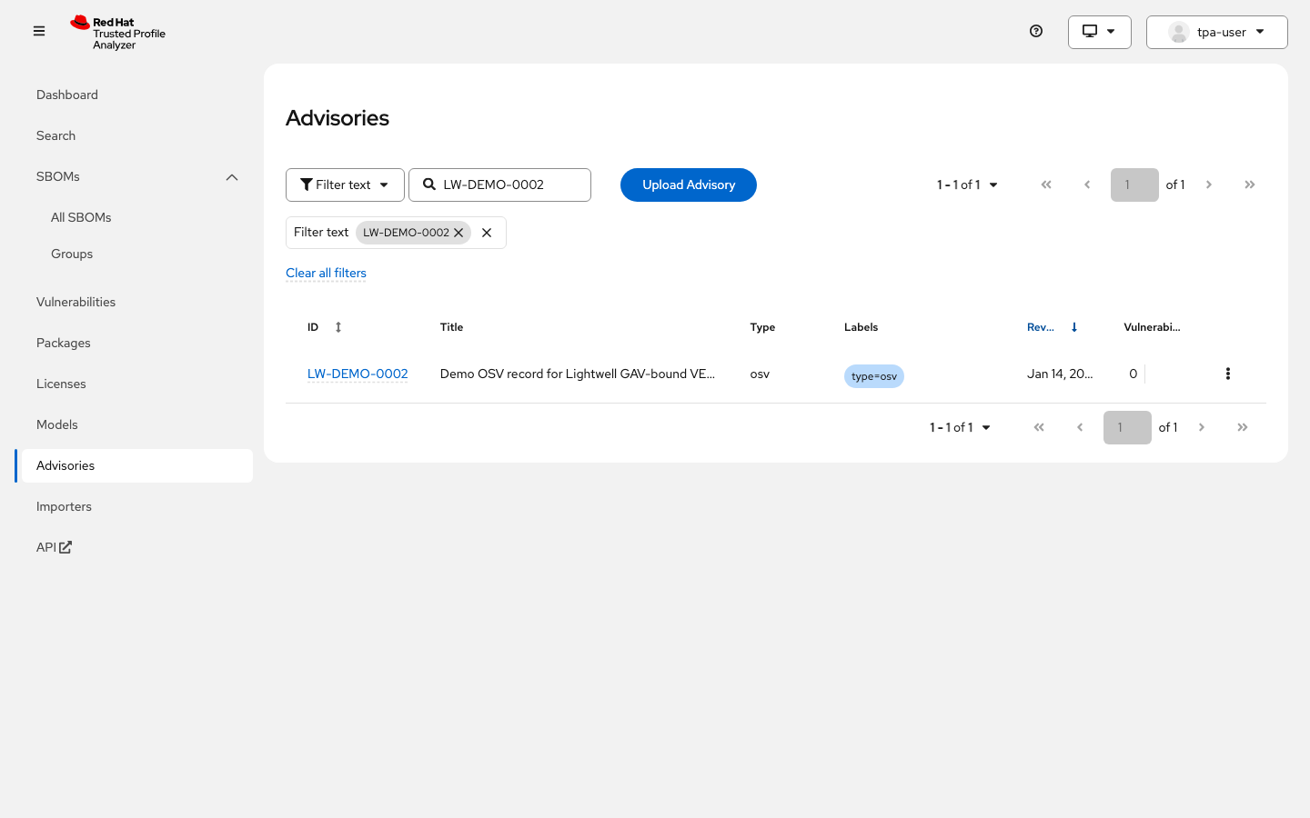Image resolution: width=1310 pixels, height=818 pixels.
Task: Toggle the hamburger navigation menu
Action: pyautogui.click(x=39, y=31)
